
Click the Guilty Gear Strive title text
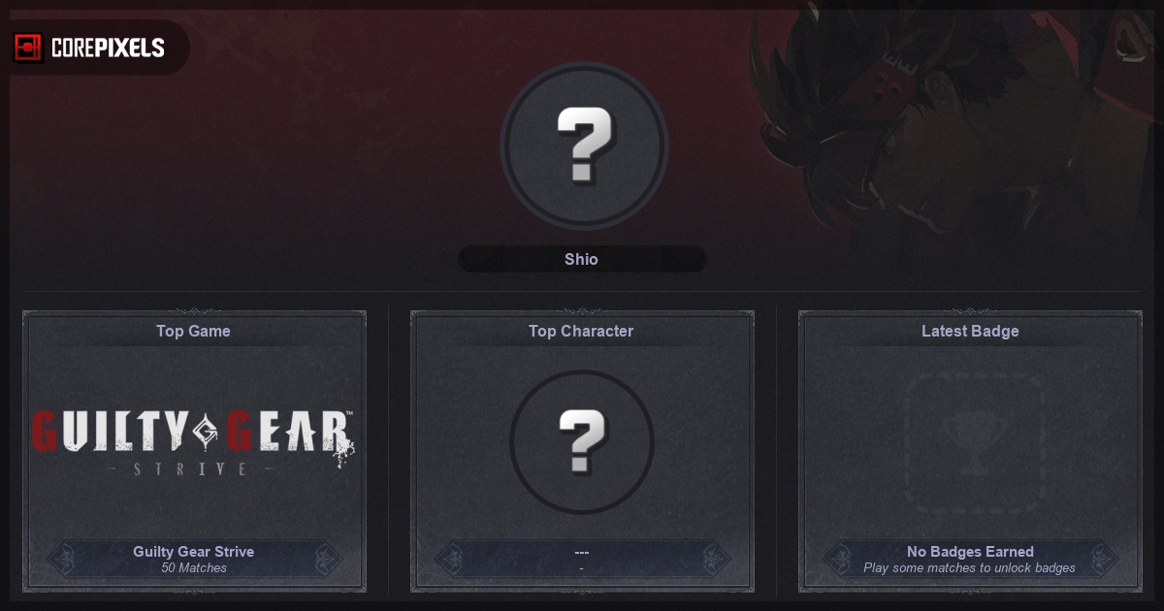[x=194, y=552]
